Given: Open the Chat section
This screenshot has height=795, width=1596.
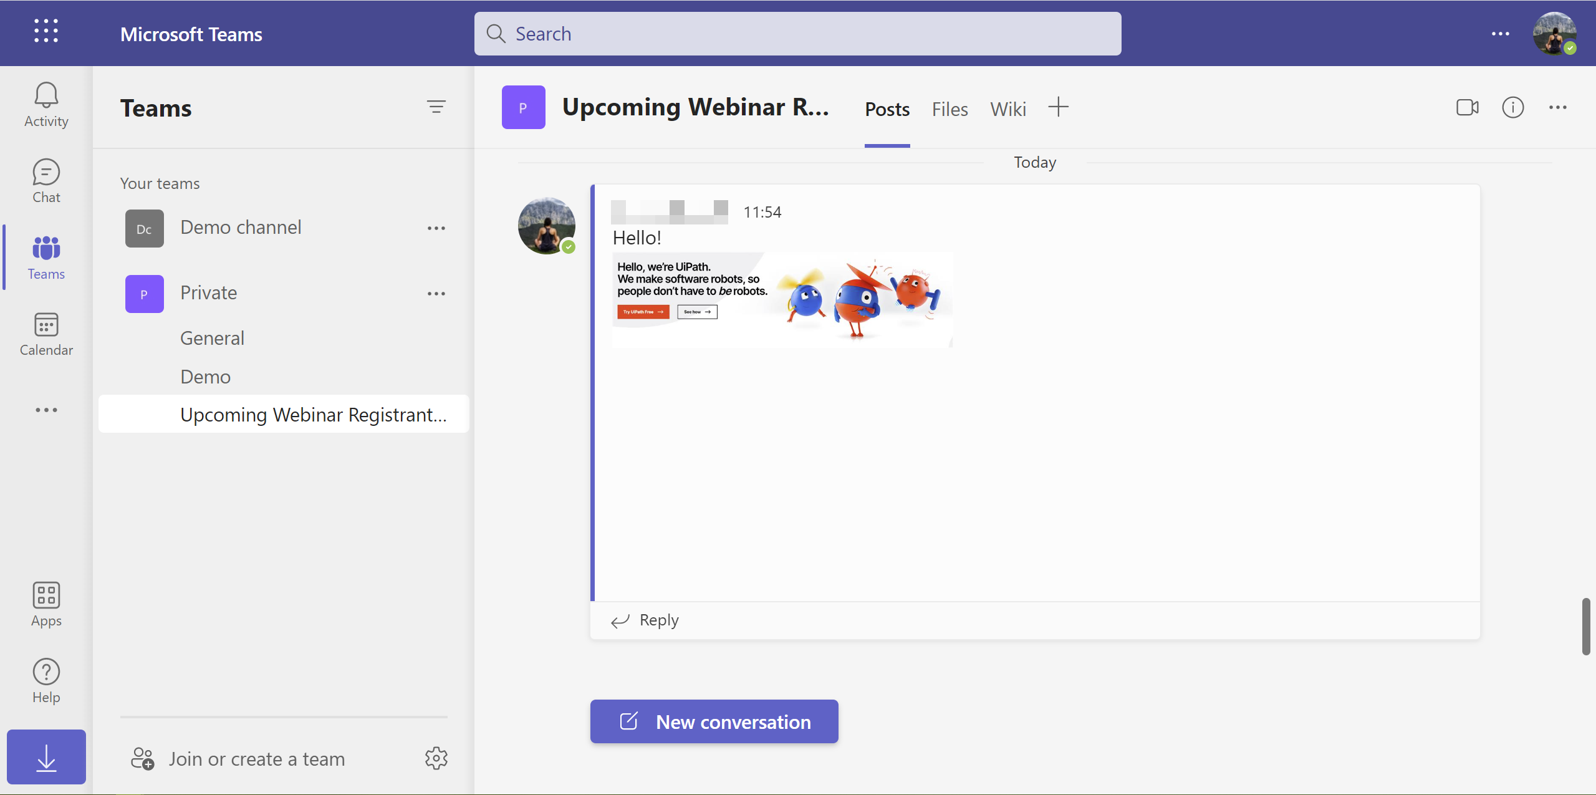Looking at the screenshot, I should click(x=46, y=181).
